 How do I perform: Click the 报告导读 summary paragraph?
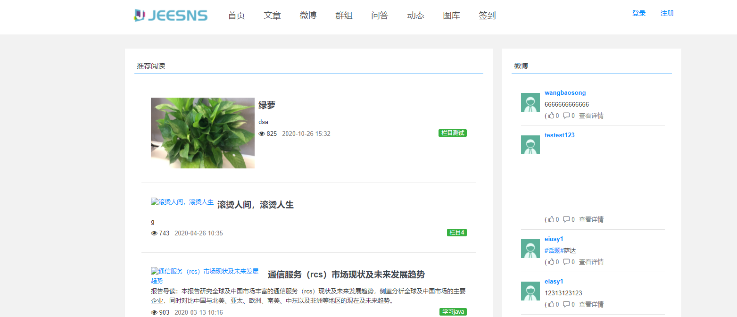point(308,296)
